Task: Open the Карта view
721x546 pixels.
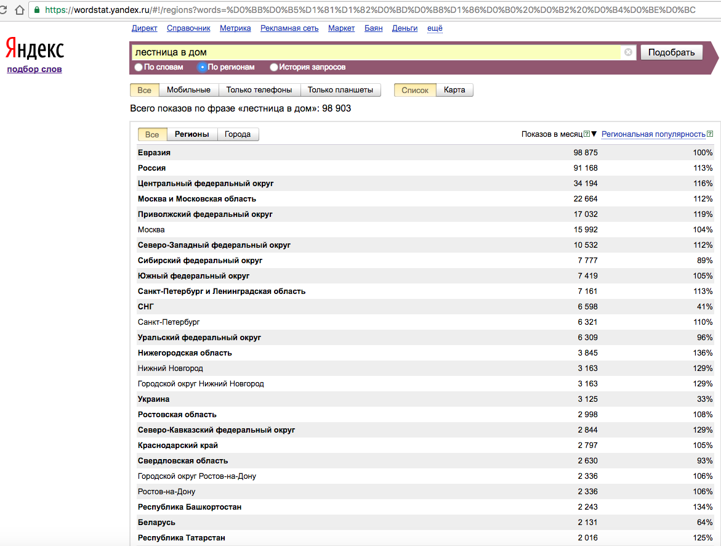Action: click(x=454, y=90)
